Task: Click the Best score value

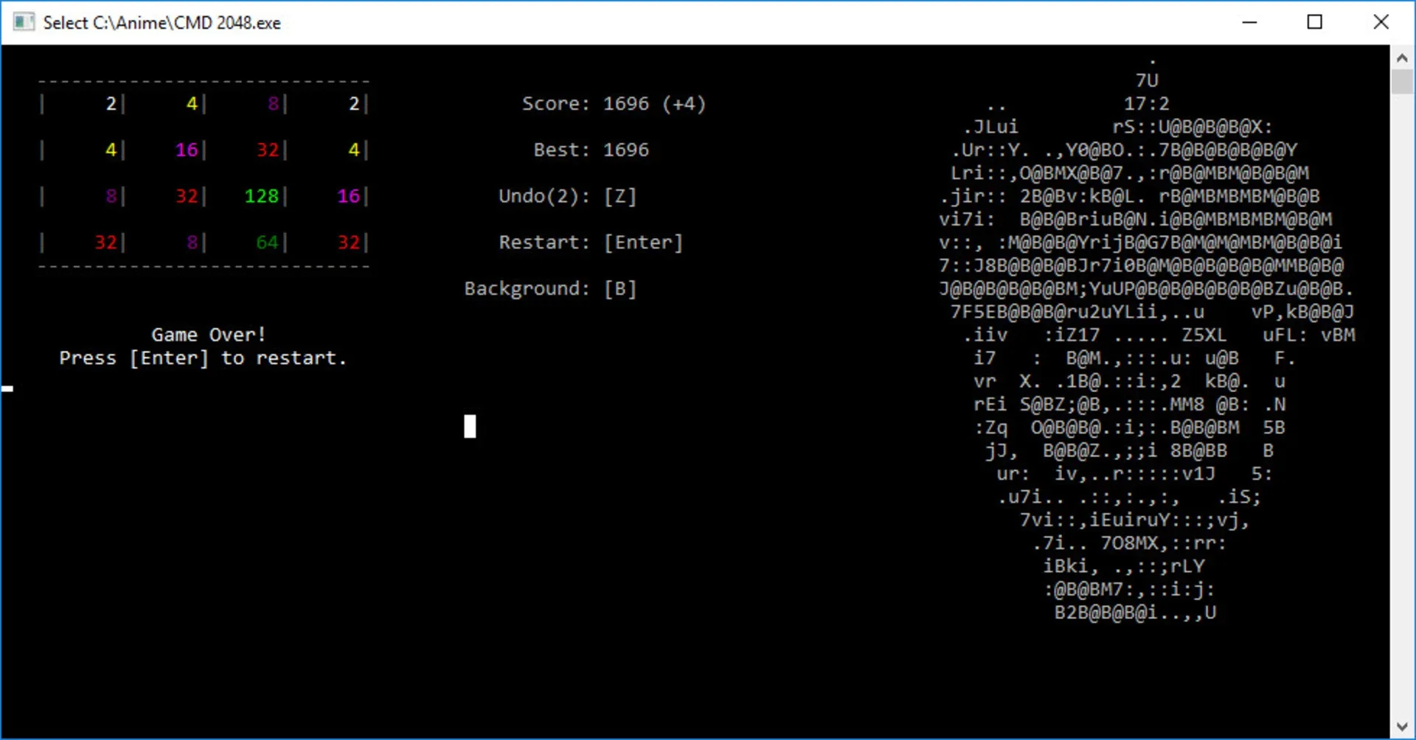Action: coord(626,150)
